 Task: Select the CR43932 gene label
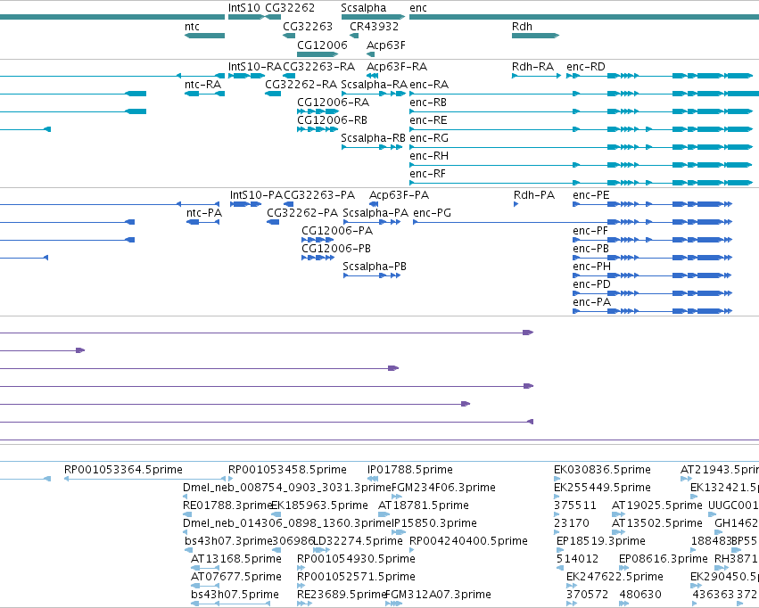375,27
